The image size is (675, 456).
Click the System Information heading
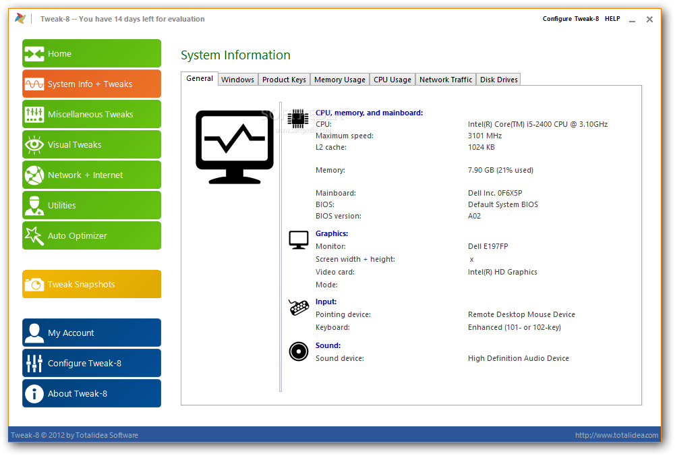[235, 55]
